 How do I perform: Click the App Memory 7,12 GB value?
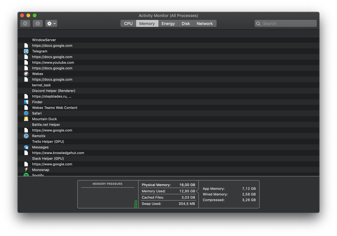pyautogui.click(x=249, y=189)
